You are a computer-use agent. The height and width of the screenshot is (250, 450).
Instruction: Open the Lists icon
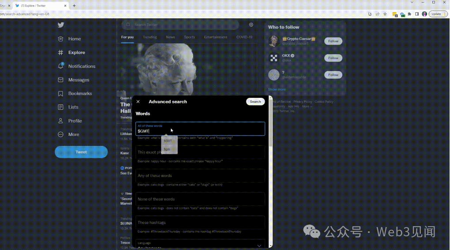click(61, 107)
